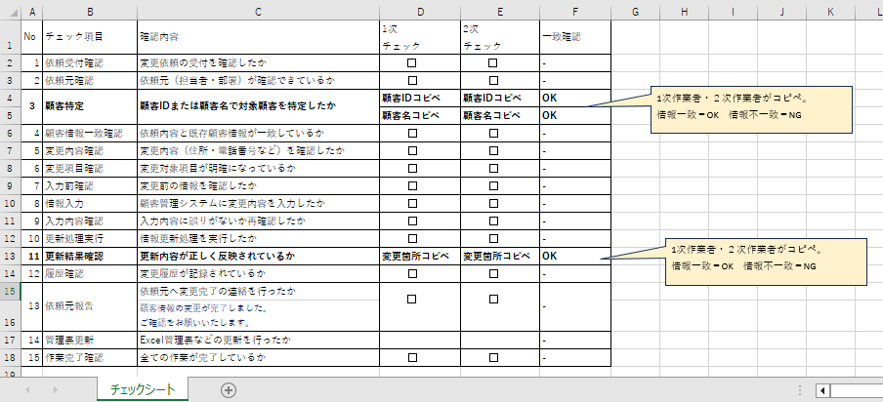This screenshot has height=402, width=883.
Task: Click the horizontal scrollbar track
Action: [x=856, y=390]
